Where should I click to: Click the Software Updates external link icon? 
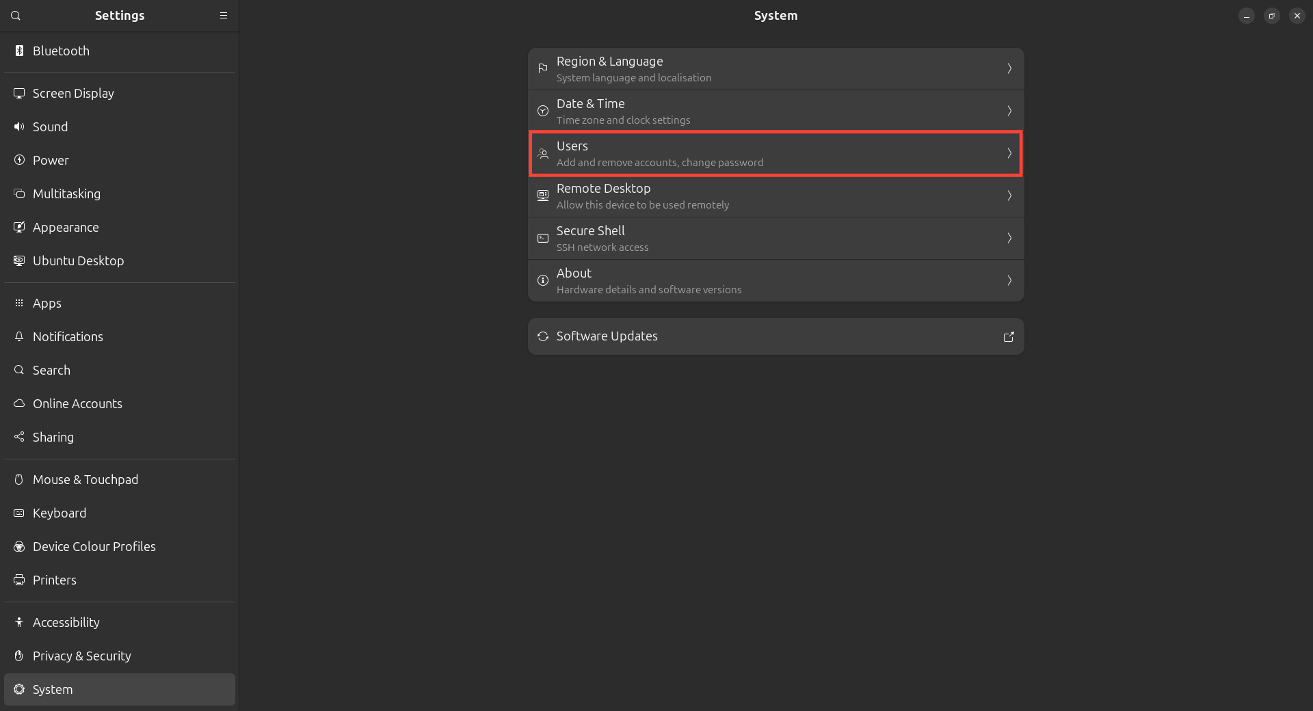[x=1009, y=336]
